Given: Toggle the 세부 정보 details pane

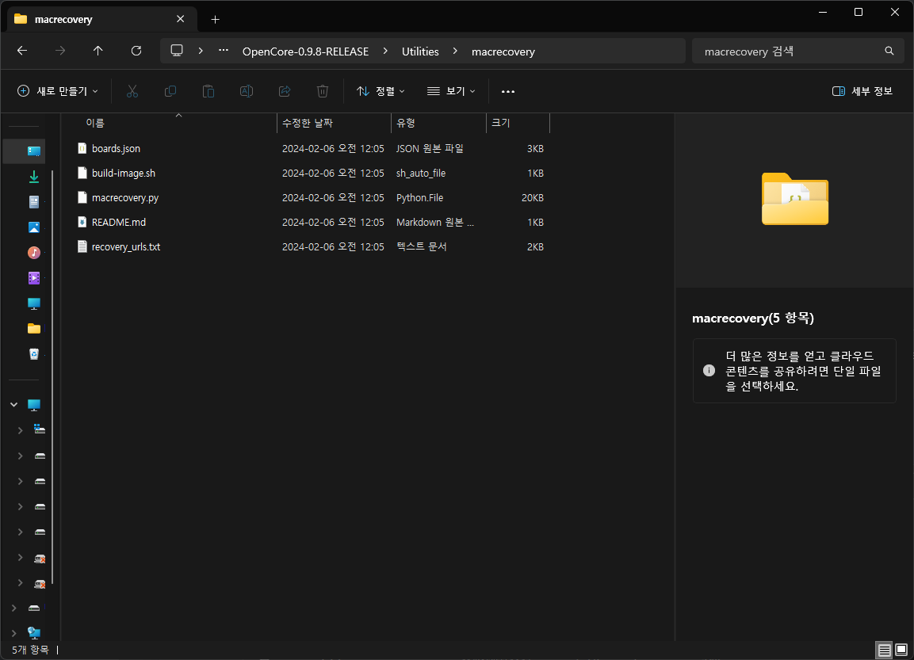Looking at the screenshot, I should pyautogui.click(x=862, y=91).
